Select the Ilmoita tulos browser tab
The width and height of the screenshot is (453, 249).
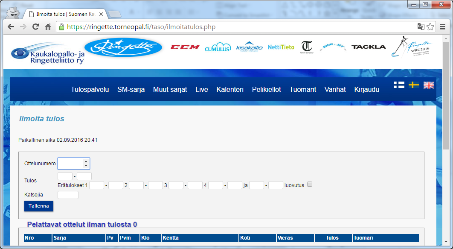[x=65, y=14]
